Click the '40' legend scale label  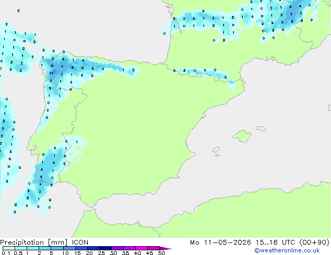(x=137, y=253)
